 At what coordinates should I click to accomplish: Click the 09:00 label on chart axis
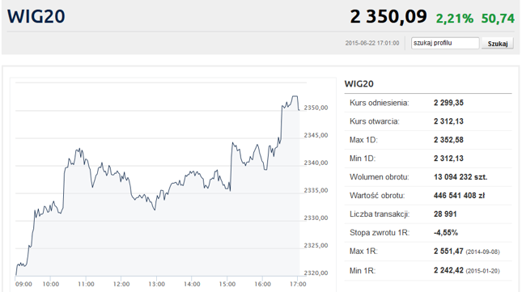tap(23, 284)
